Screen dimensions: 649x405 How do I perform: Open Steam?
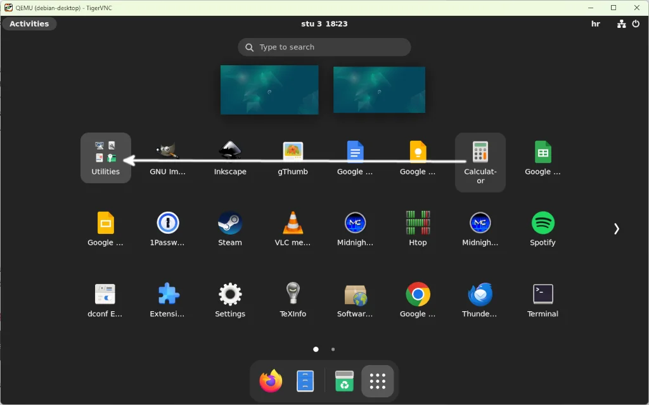(x=229, y=223)
